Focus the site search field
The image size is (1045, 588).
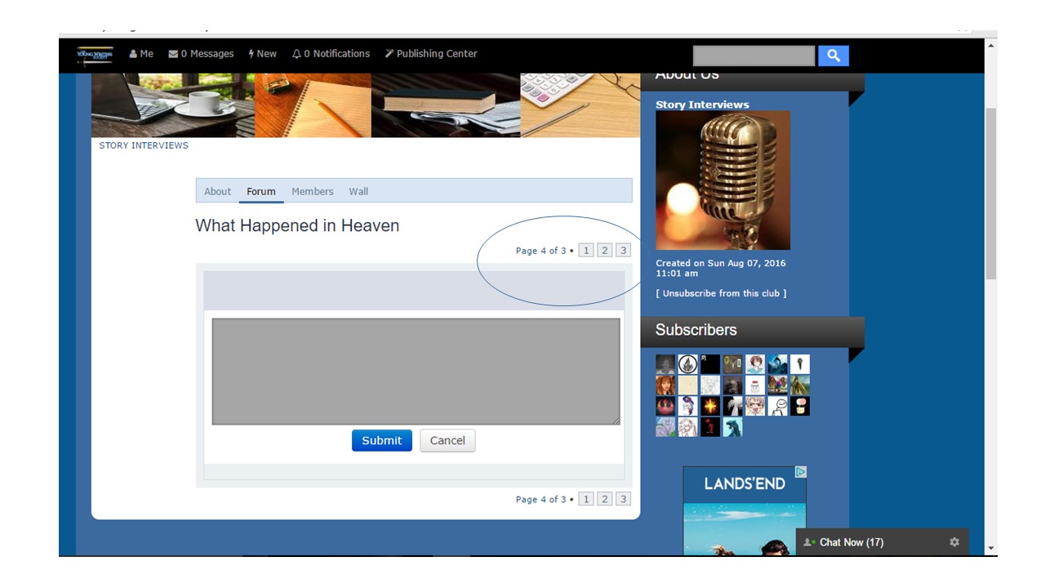click(x=754, y=56)
